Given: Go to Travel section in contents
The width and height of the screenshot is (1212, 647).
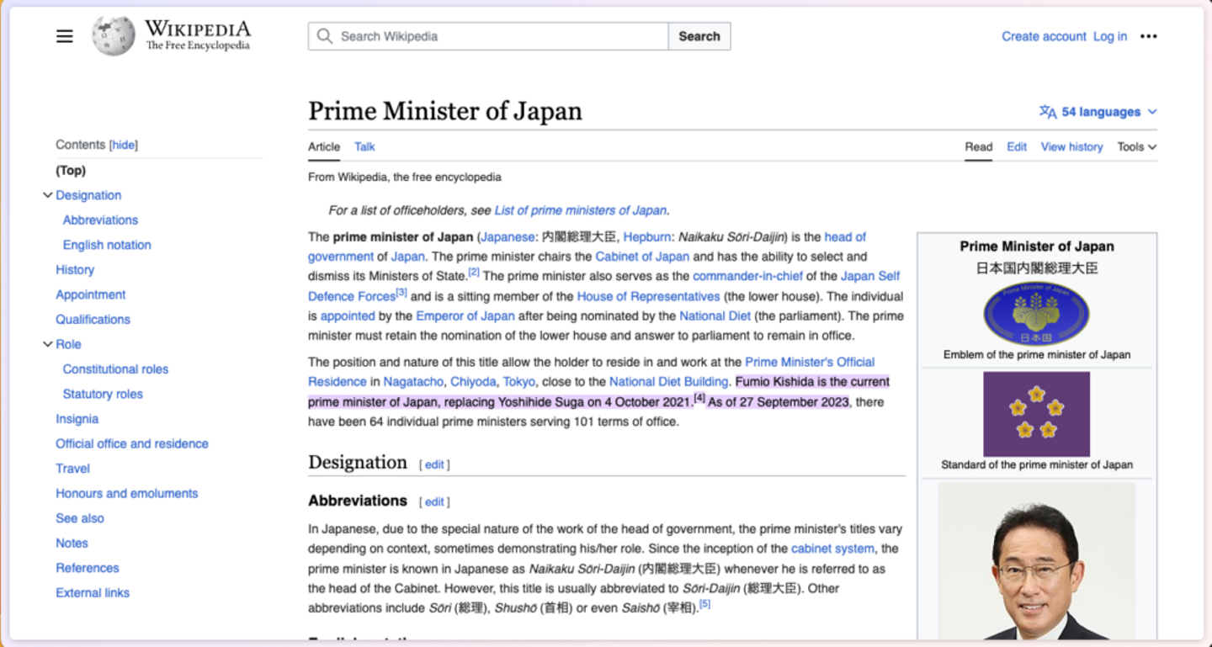Looking at the screenshot, I should tap(72, 468).
